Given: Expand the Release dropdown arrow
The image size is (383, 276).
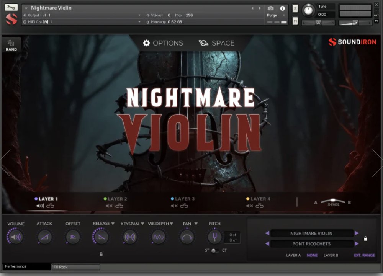Looking at the screenshot, I should (x=113, y=224).
